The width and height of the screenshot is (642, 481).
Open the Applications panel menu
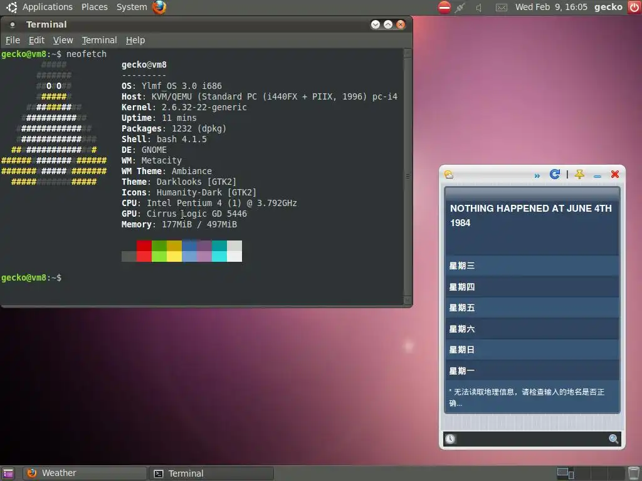pyautogui.click(x=48, y=7)
